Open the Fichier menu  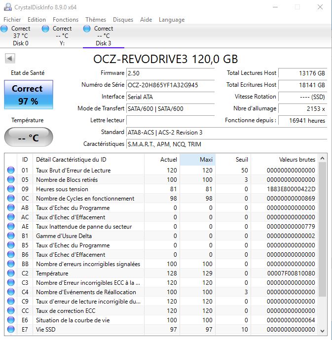coord(12,20)
